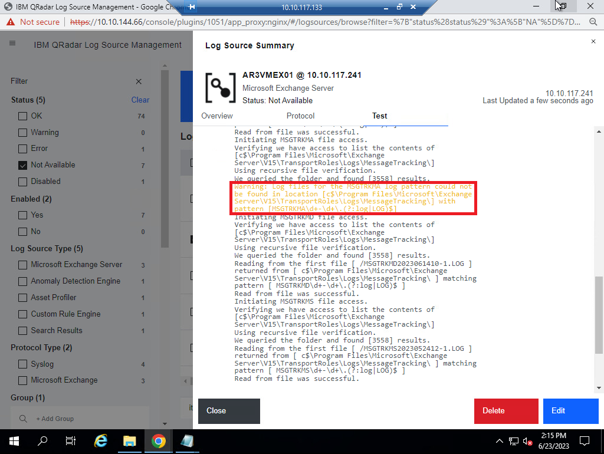Screen dimensions: 604x454
Task: Check the Enabled Yes filter
Action: (23, 215)
